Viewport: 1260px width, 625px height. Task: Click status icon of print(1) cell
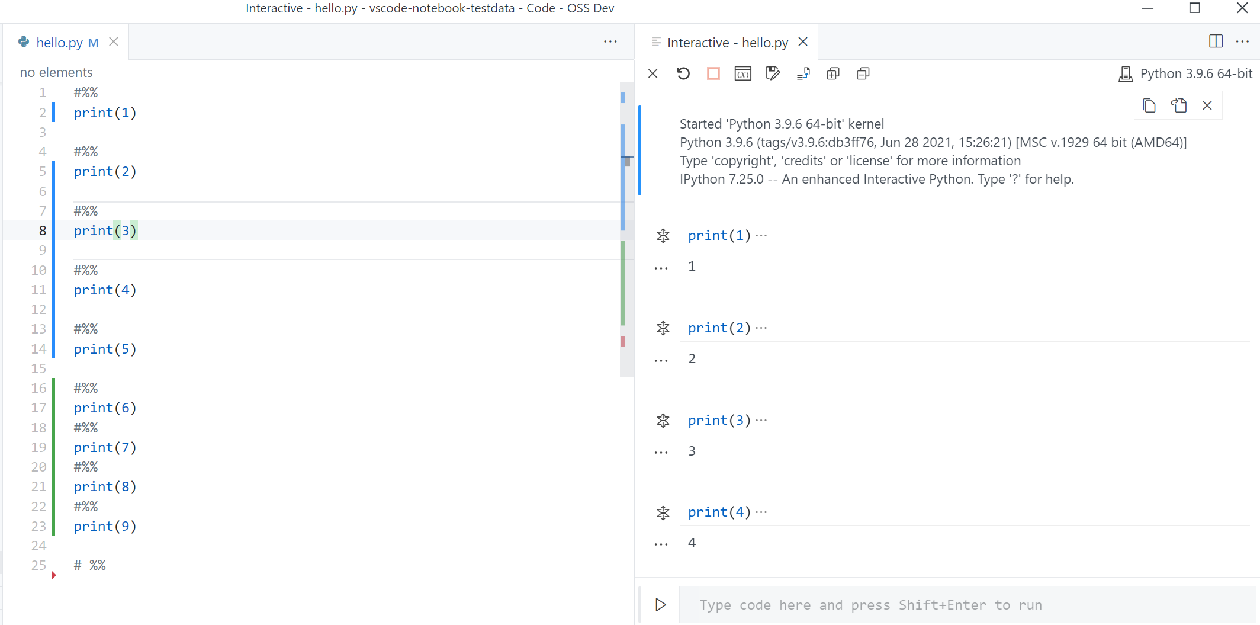[663, 236]
